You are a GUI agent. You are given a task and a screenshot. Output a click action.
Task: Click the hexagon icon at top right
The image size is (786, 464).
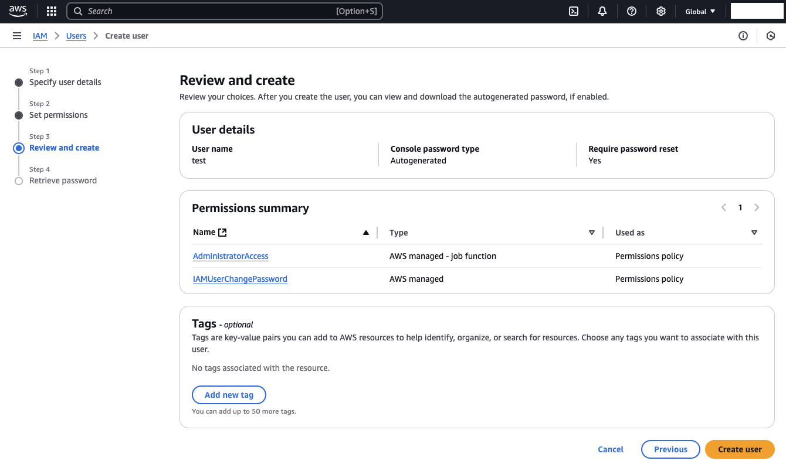click(x=771, y=36)
